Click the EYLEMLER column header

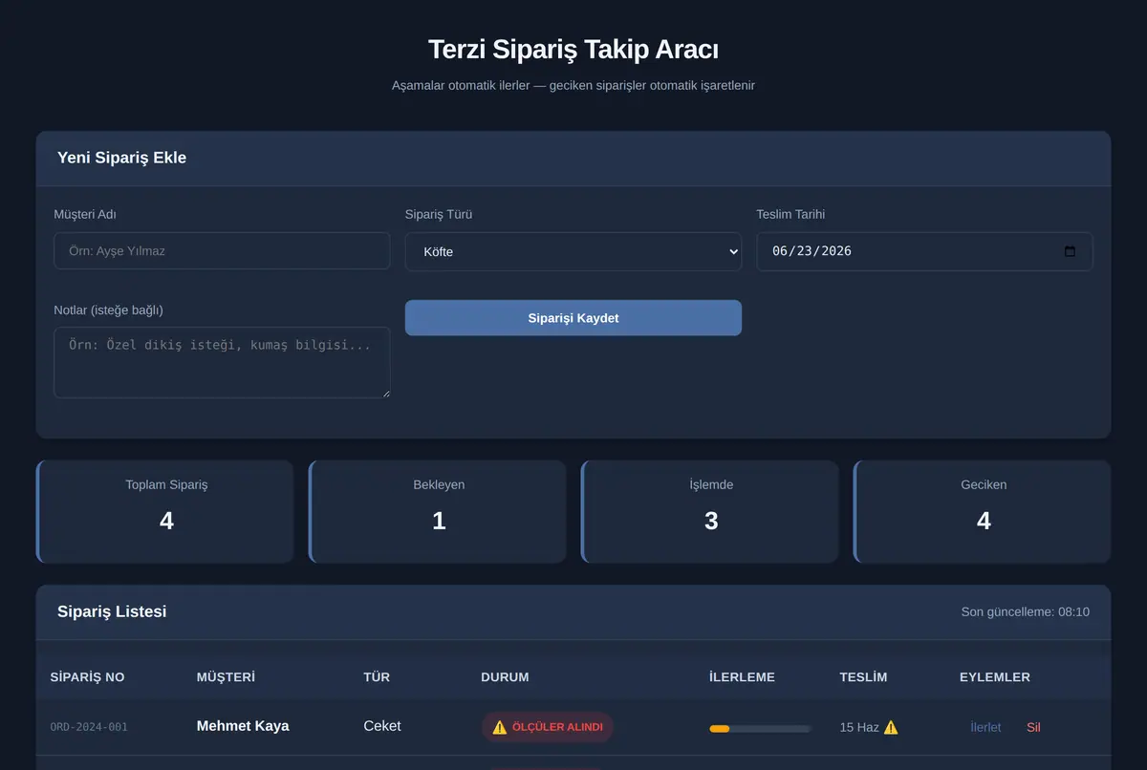(x=995, y=676)
